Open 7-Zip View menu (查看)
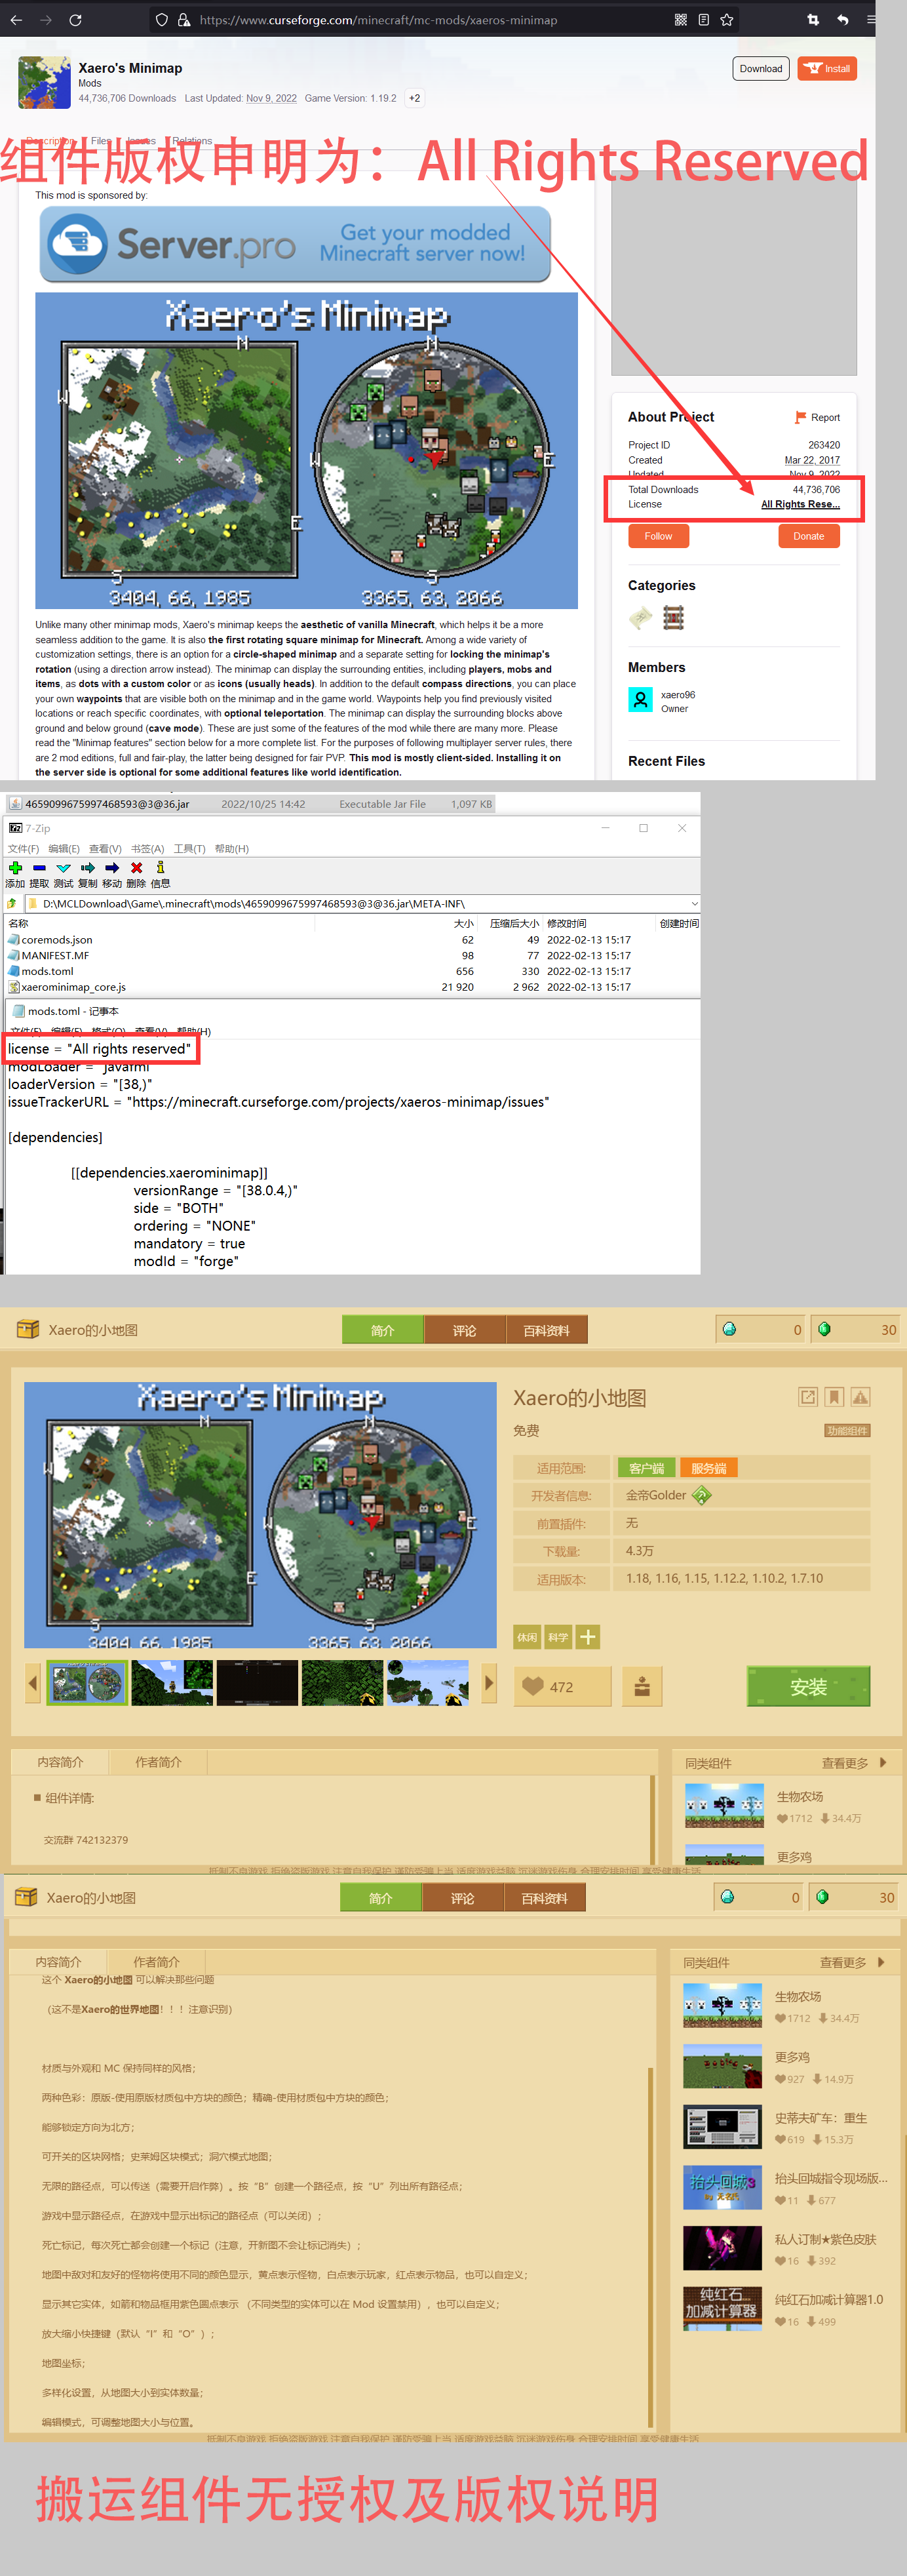 pos(105,848)
